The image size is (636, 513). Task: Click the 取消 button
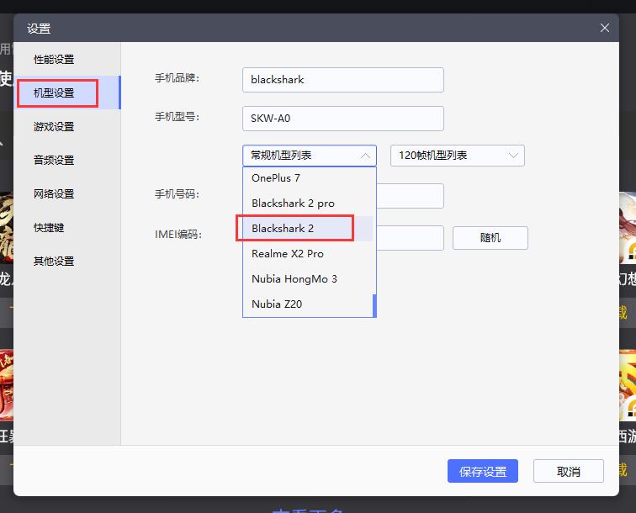click(x=568, y=471)
